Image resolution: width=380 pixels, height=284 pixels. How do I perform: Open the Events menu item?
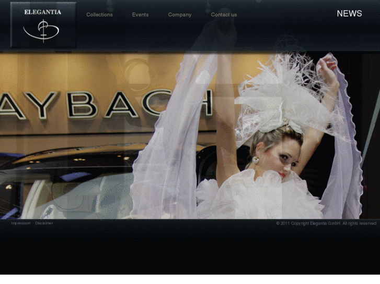point(140,15)
